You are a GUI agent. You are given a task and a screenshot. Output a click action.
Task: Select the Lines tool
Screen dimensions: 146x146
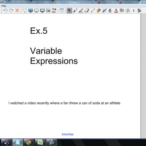[93, 11]
